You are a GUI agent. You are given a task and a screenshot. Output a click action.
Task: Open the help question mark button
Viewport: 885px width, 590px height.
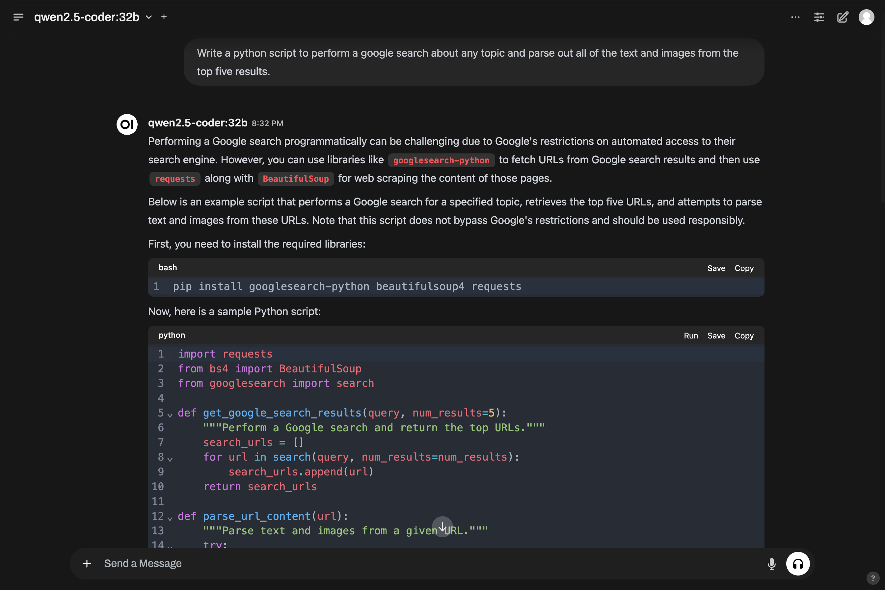[872, 578]
